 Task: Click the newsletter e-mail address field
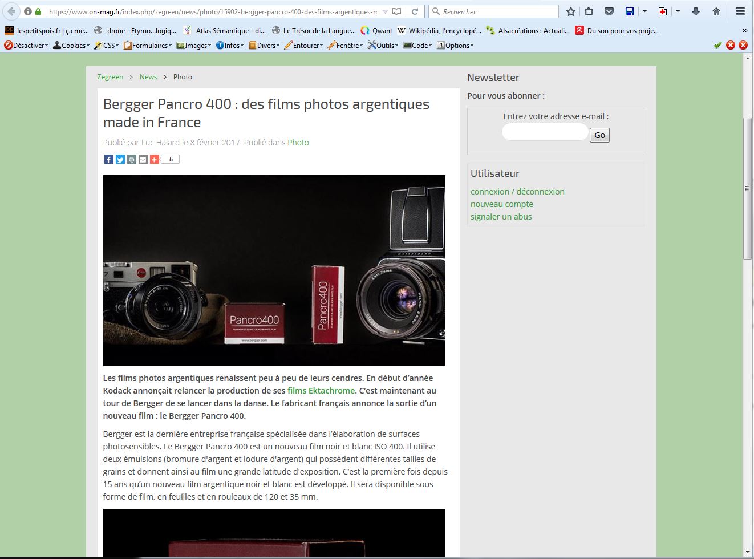(x=545, y=133)
